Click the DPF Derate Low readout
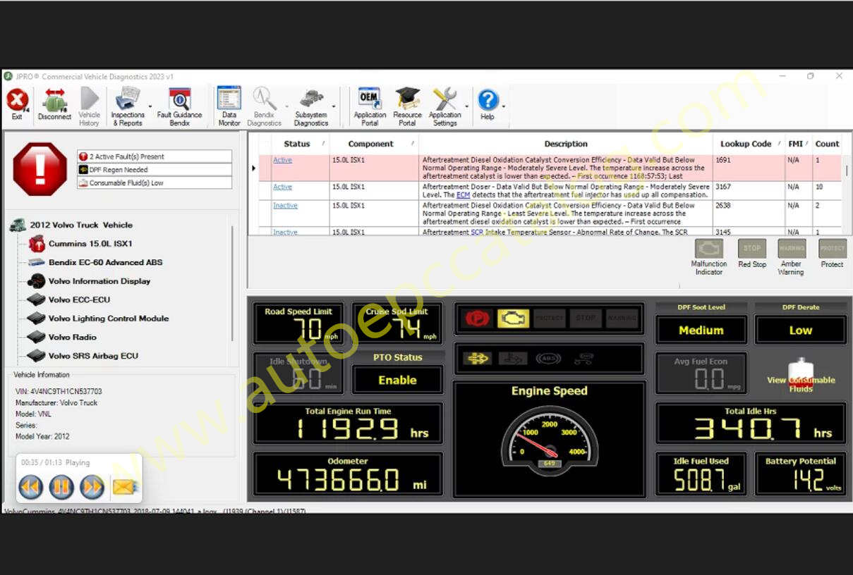Viewport: 853px width, 575px height. click(x=800, y=330)
